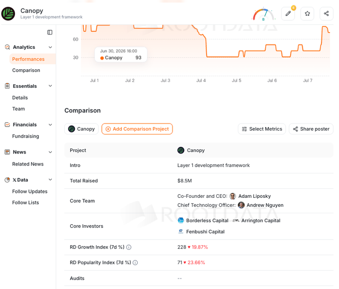
Task: Open the edit pencil button
Action: pyautogui.click(x=288, y=13)
